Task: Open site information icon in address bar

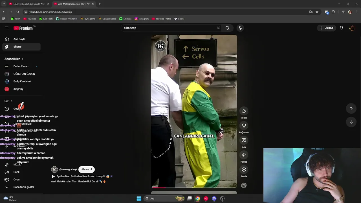Action: pos(26,12)
